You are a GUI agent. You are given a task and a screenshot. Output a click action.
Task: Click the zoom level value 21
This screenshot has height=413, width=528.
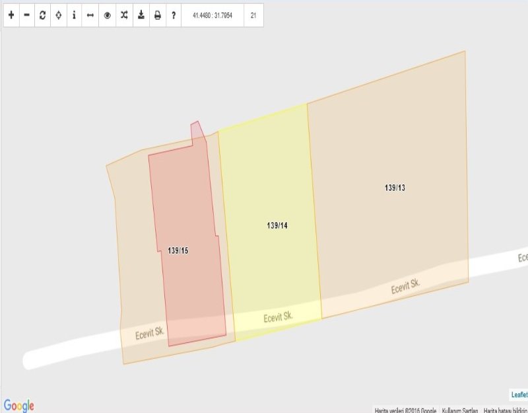(x=253, y=15)
